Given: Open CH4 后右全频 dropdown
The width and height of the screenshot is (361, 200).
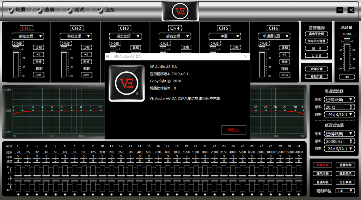Looking at the screenshot, I should pos(175,36).
